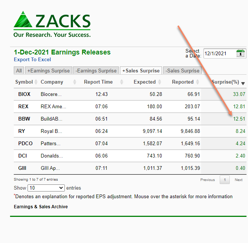Click company name Royal B...
Image resolution: width=248 pixels, height=243 pixels.
pos(51,131)
